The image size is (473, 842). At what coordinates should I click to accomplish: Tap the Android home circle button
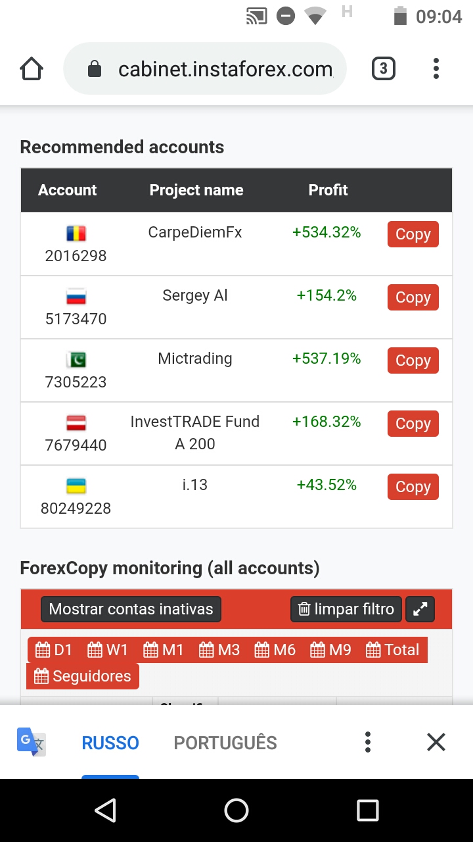[236, 810]
